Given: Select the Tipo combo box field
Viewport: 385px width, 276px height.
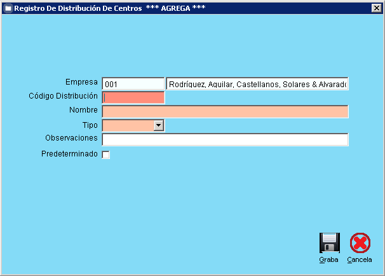Looking at the screenshot, I should pos(128,126).
